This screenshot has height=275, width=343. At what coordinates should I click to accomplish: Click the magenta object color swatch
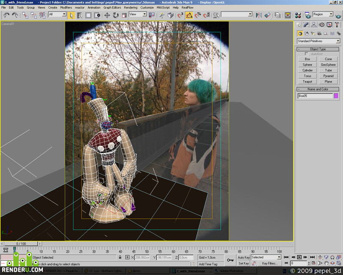click(x=336, y=96)
